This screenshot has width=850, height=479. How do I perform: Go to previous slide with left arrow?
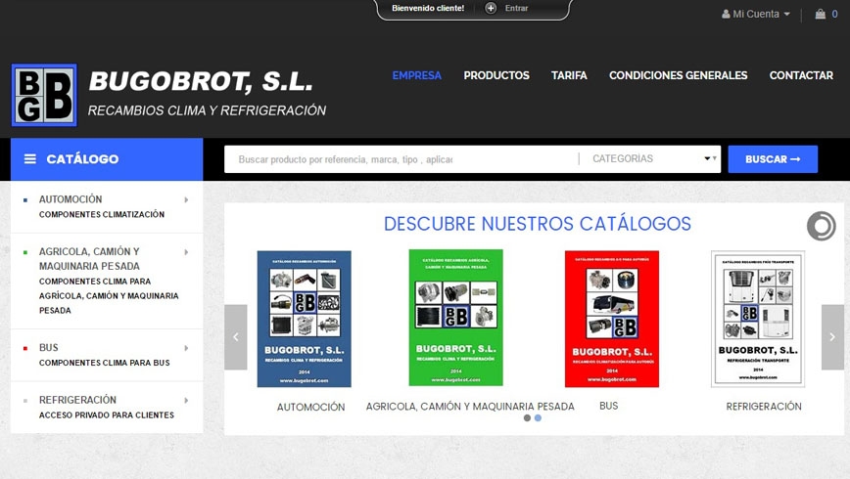(x=236, y=337)
